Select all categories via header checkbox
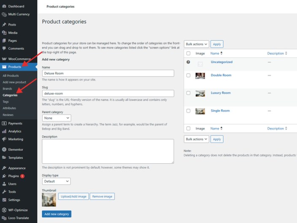The height and width of the screenshot is (223, 297). (188, 53)
